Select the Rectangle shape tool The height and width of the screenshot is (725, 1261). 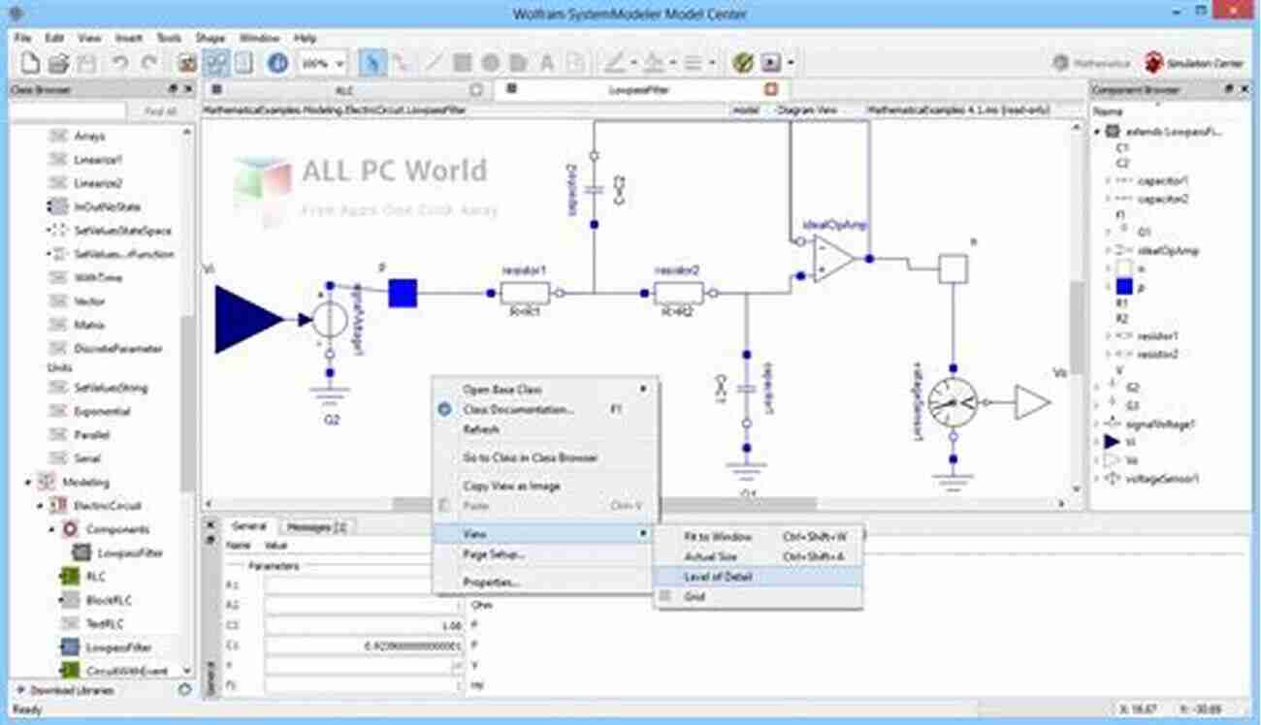pyautogui.click(x=463, y=64)
